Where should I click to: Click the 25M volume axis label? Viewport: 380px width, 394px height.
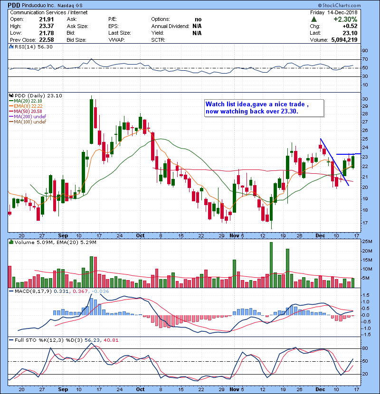point(367,242)
